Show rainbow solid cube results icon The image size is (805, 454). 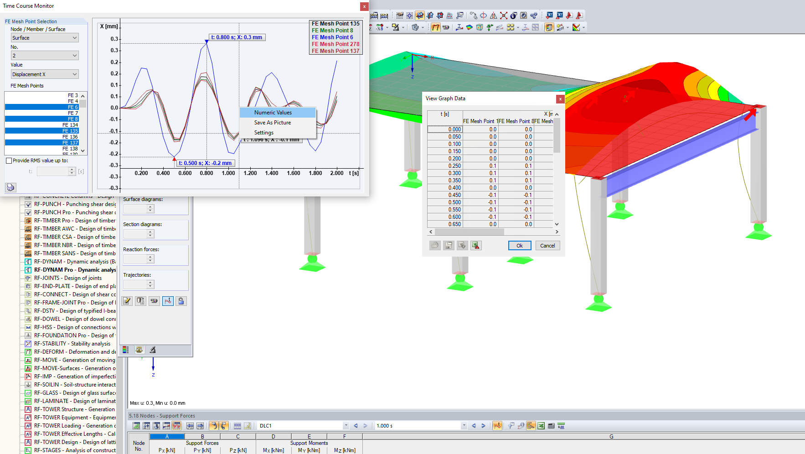(480, 27)
